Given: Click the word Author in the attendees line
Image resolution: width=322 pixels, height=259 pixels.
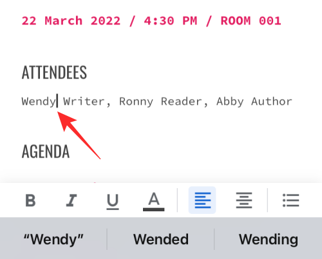Looking at the screenshot, I should coord(272,101).
